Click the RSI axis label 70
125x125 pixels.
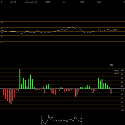pos(2,29)
